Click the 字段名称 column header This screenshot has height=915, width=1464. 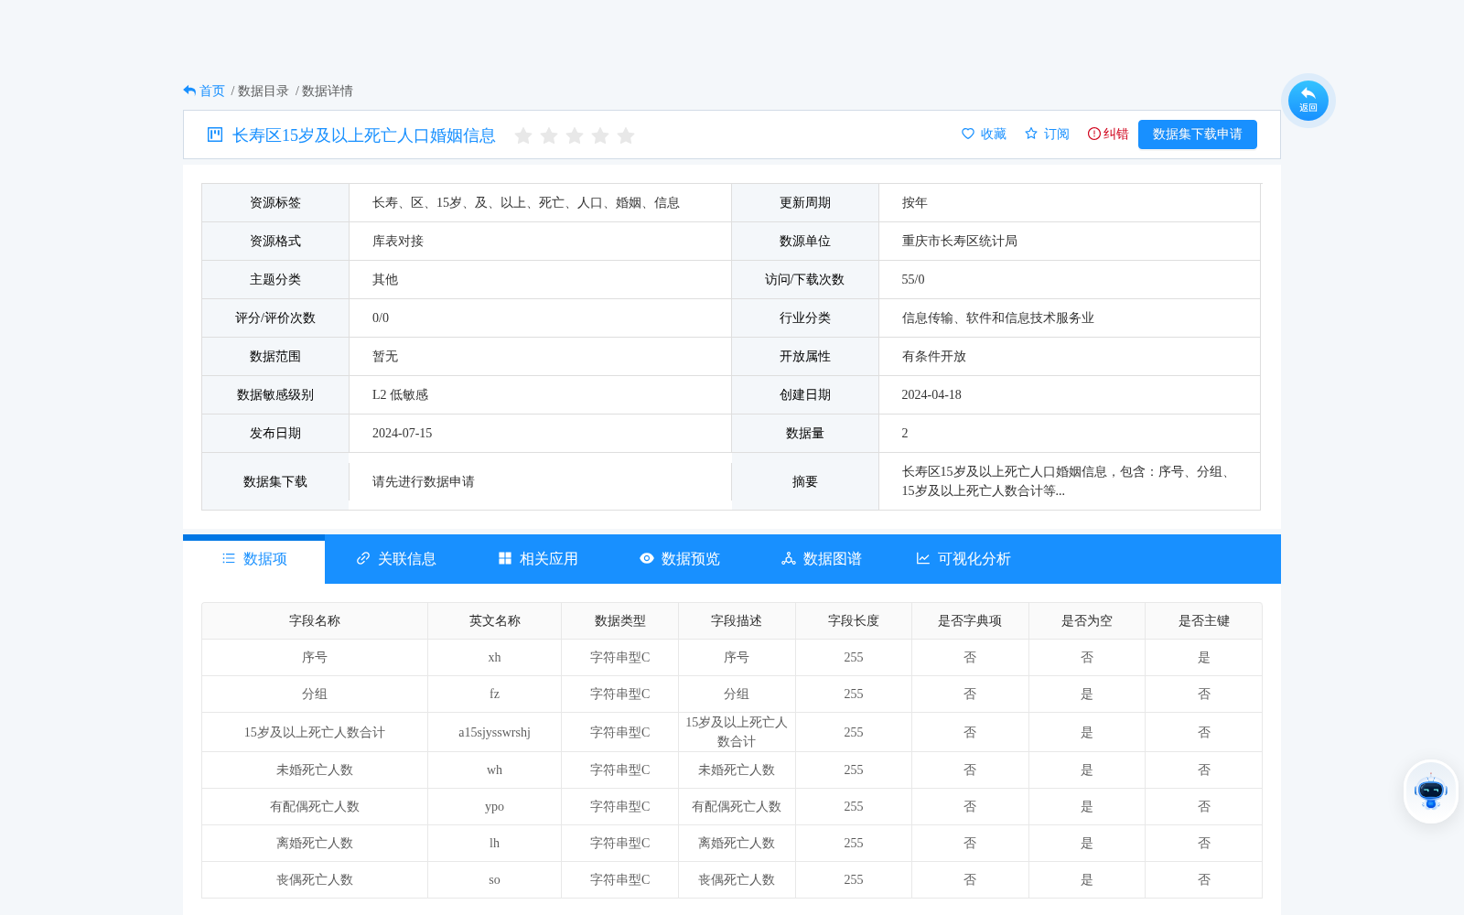pyautogui.click(x=315, y=620)
